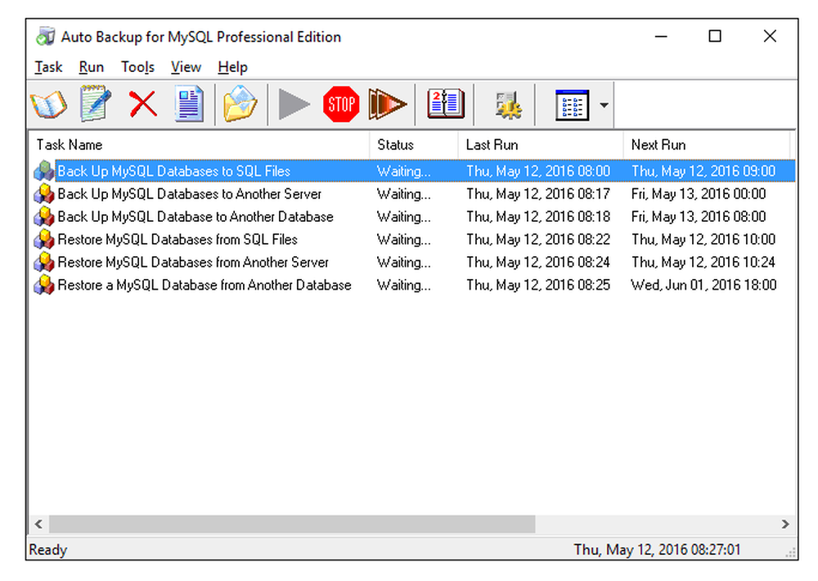The height and width of the screenshot is (581, 818).
Task: Open the Help menu
Action: point(232,67)
